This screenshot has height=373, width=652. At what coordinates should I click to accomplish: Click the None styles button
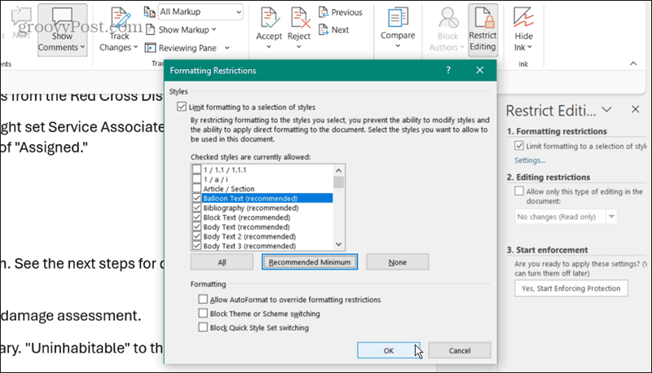[398, 262]
